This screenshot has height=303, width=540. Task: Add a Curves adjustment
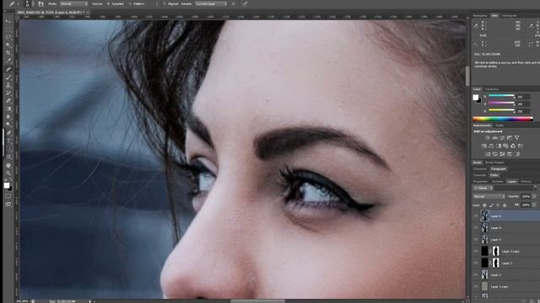pos(502,138)
